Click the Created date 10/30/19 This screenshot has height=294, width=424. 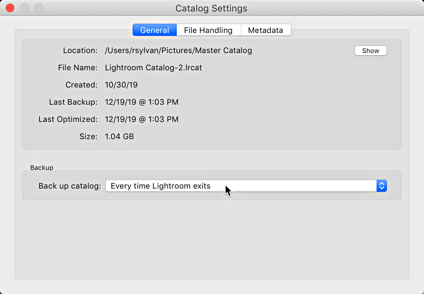[x=121, y=85]
